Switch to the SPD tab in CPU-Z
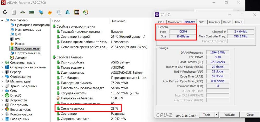The image size is (260, 122). (202, 22)
